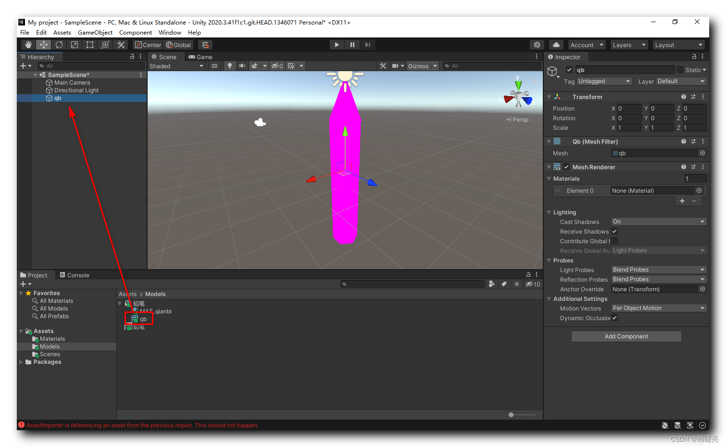Uncheck Receive Shadows in Mesh Renderer
This screenshot has height=447, width=726.
(614, 231)
